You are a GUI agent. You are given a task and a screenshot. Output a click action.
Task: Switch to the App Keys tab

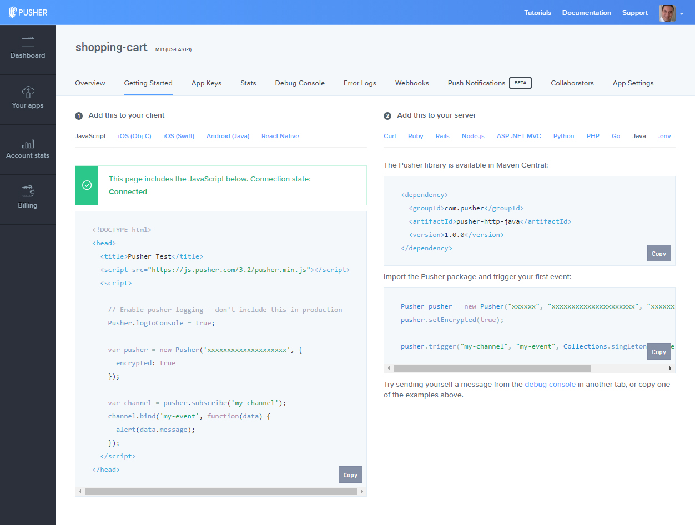click(x=206, y=83)
